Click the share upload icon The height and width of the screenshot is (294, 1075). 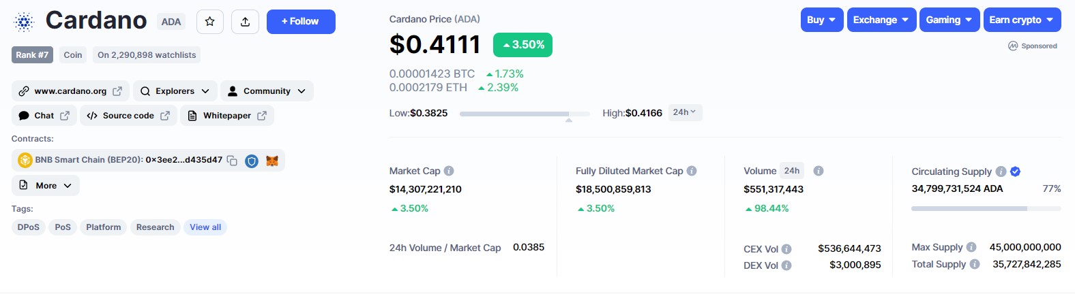pyautogui.click(x=245, y=22)
